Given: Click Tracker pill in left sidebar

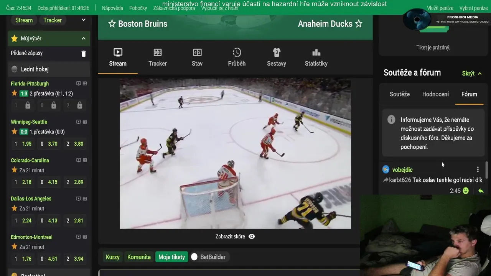Looking at the screenshot, I should click(x=53, y=20).
